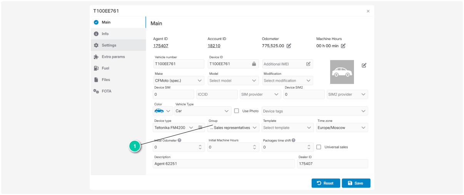This screenshot has height=195, width=464.
Task: Open the vehicle Color picker dropdown
Action: [x=163, y=111]
